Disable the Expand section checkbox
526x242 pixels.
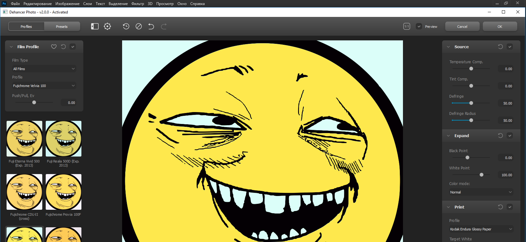(510, 136)
